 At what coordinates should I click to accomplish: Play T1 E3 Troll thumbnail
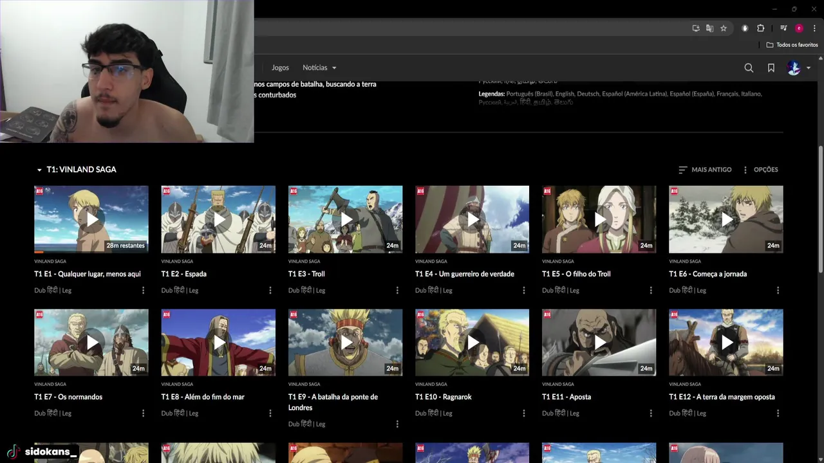tap(345, 219)
